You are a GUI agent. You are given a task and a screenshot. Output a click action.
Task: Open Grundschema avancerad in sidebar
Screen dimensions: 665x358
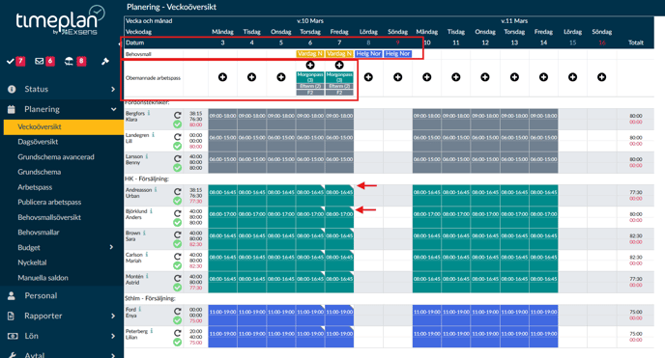pos(56,157)
